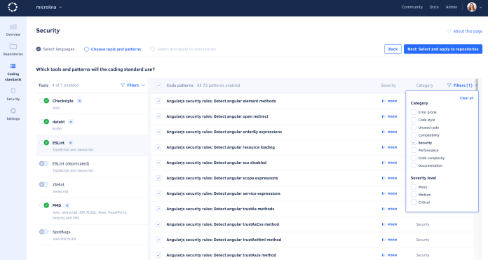Expand the user account menu chevron
The width and height of the screenshot is (488, 260).
pos(480,7)
